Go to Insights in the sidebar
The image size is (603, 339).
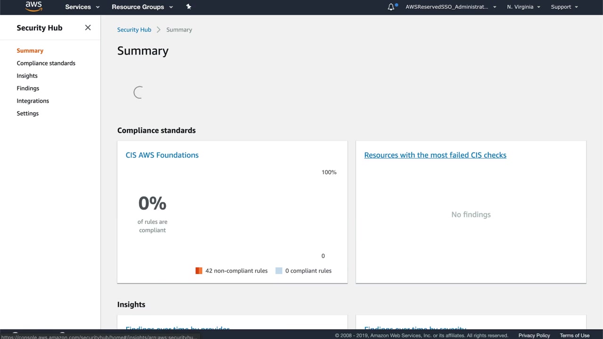click(x=27, y=76)
